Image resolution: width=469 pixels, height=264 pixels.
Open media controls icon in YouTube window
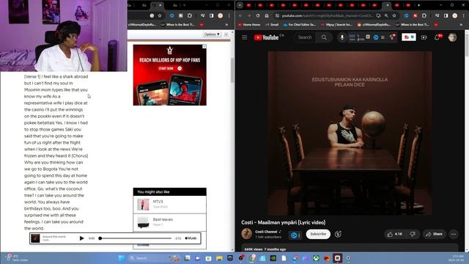(437, 15)
